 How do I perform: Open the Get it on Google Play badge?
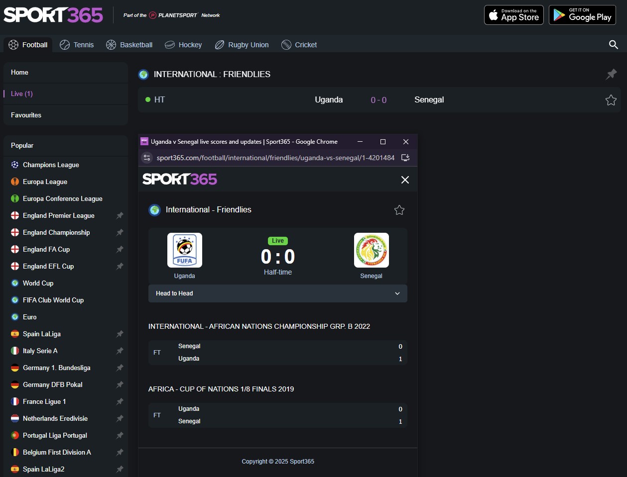pyautogui.click(x=582, y=15)
